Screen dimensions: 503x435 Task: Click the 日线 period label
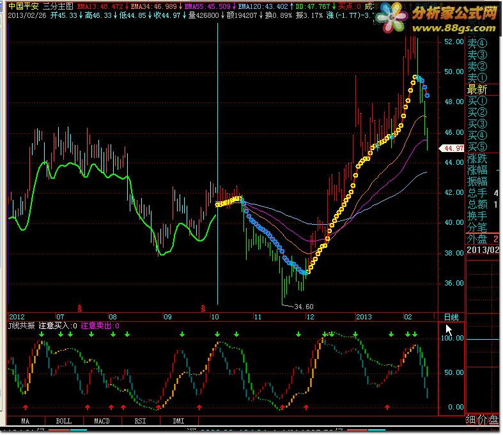[451, 317]
